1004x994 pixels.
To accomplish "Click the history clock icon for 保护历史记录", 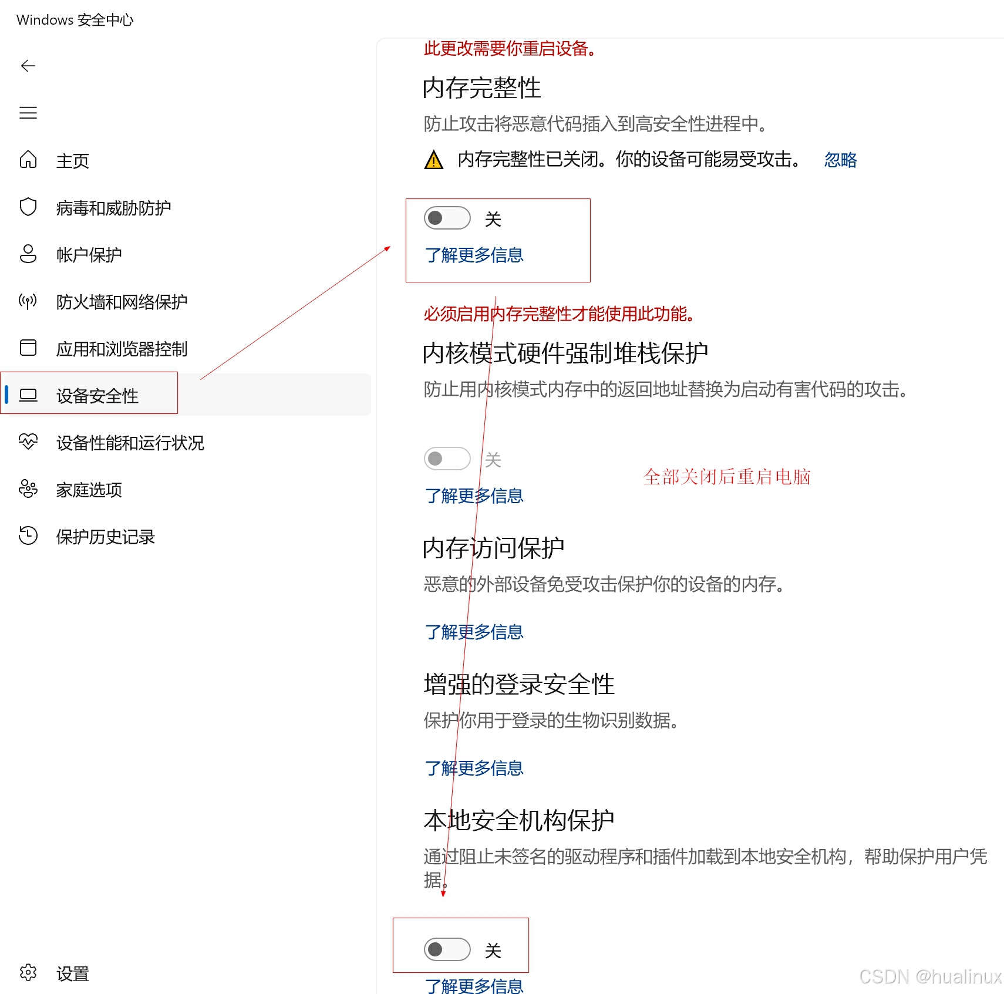I will (28, 535).
